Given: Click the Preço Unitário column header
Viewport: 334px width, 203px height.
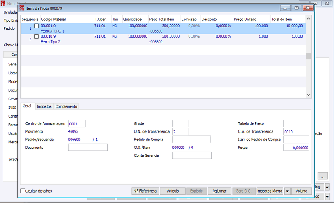Looking at the screenshot, I should coord(252,19).
